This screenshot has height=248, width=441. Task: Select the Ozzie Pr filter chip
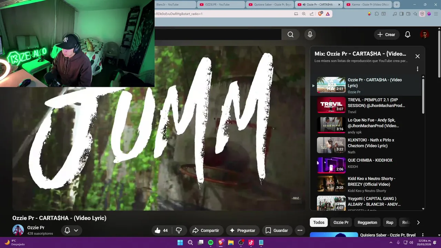click(x=341, y=223)
